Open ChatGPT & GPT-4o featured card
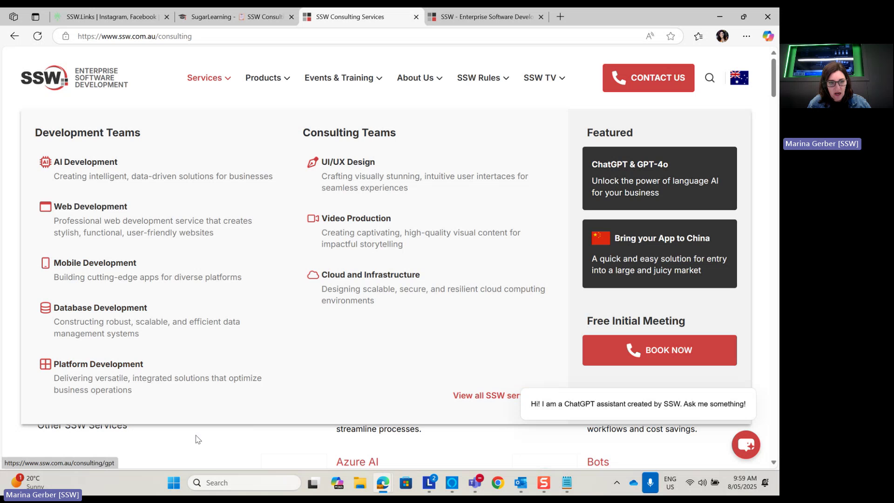 coord(659,178)
